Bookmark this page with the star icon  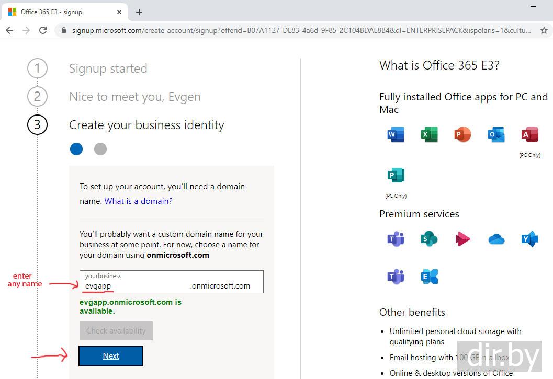[x=544, y=30]
